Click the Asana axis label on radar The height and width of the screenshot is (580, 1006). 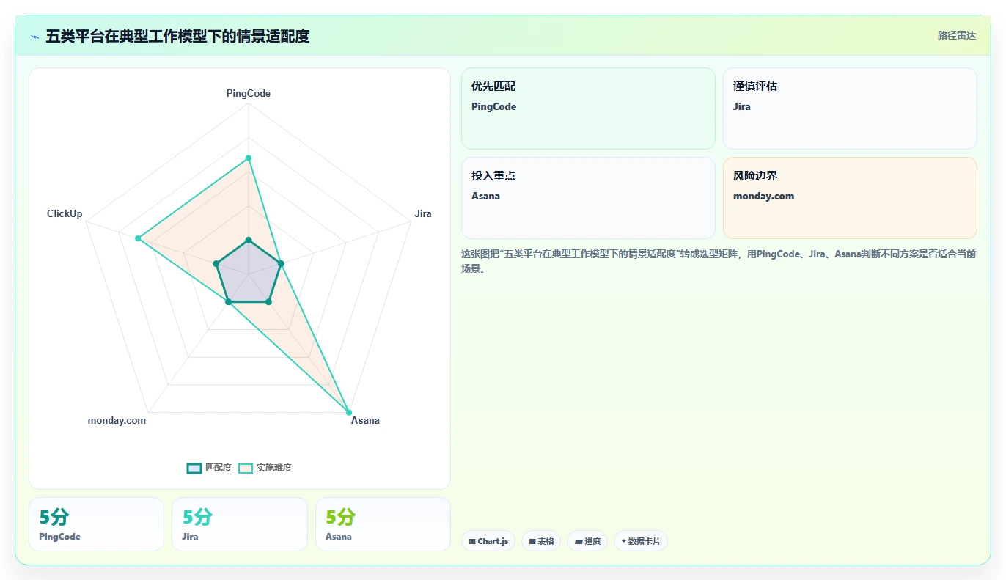pos(365,420)
